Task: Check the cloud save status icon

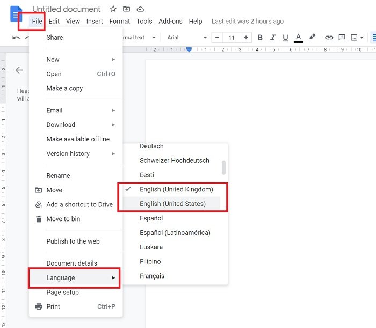Action: [140, 9]
